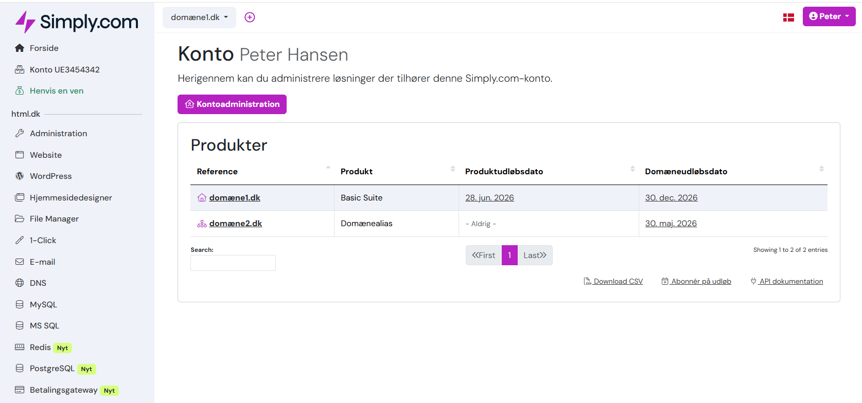862x403 pixels.
Task: Open MySQL database section
Action: point(43,305)
